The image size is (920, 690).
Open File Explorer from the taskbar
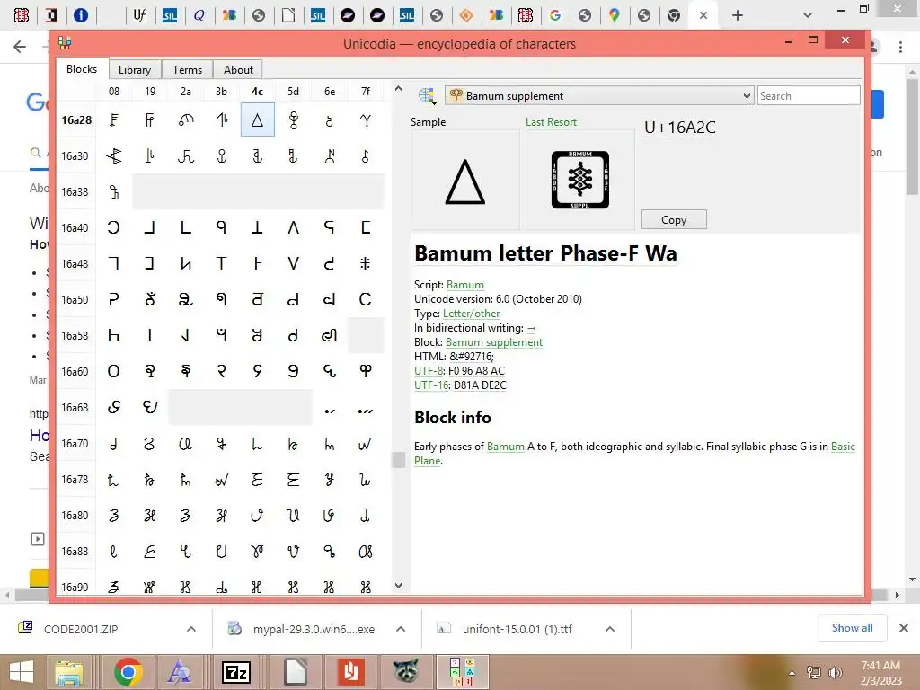(x=69, y=672)
